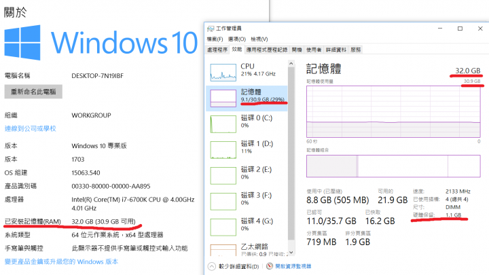This screenshot has height=275, width=489.
Task: Switch to the 應用程式歷程記錄 tab
Action: 267,50
